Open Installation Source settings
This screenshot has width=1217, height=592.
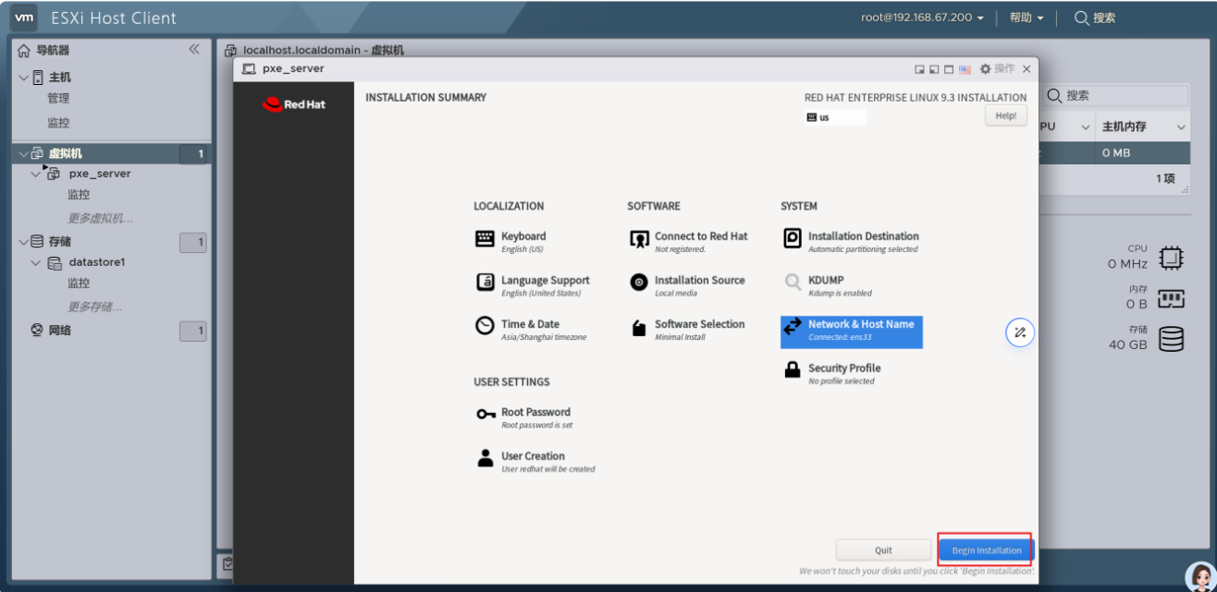(687, 285)
